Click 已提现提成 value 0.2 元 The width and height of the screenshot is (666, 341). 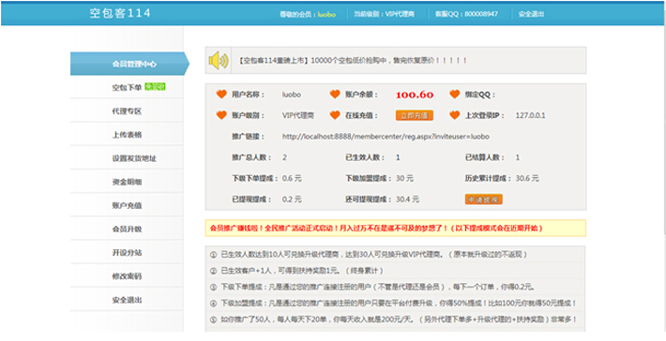[x=292, y=200]
